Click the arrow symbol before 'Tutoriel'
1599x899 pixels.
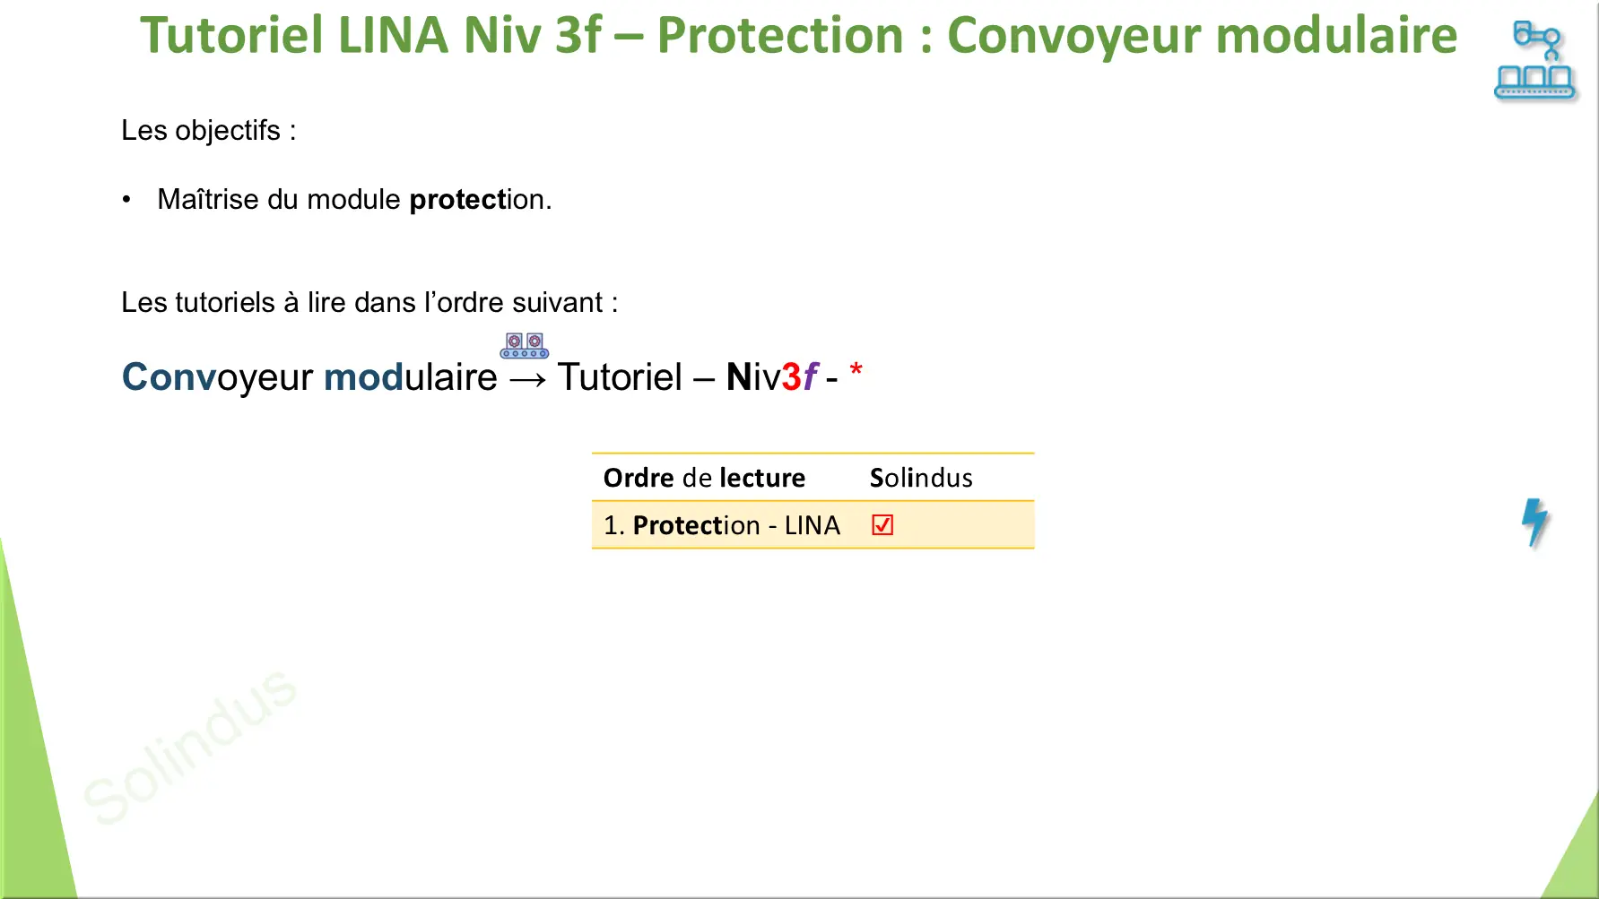(527, 380)
